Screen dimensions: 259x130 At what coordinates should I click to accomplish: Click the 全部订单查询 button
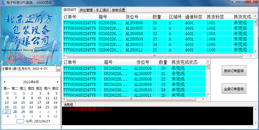click(x=234, y=89)
